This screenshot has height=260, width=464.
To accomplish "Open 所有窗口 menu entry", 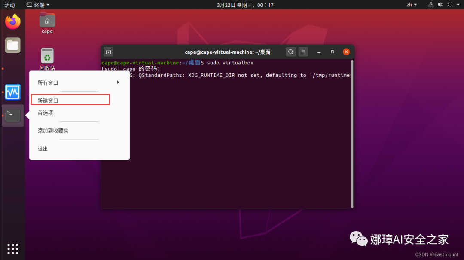I will 79,83.
